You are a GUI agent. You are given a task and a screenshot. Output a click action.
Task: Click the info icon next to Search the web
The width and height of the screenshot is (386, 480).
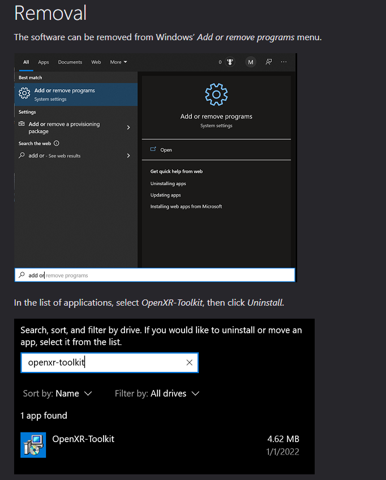coord(57,143)
